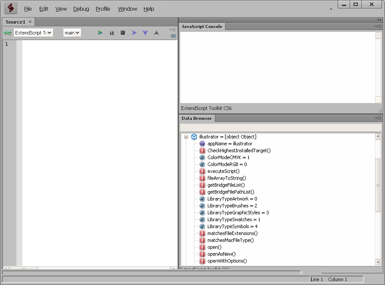Close the Source1 tab

click(x=30, y=22)
